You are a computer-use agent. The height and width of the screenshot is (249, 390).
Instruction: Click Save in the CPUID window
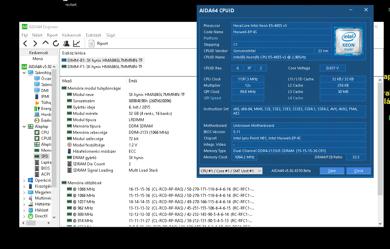(x=332, y=171)
